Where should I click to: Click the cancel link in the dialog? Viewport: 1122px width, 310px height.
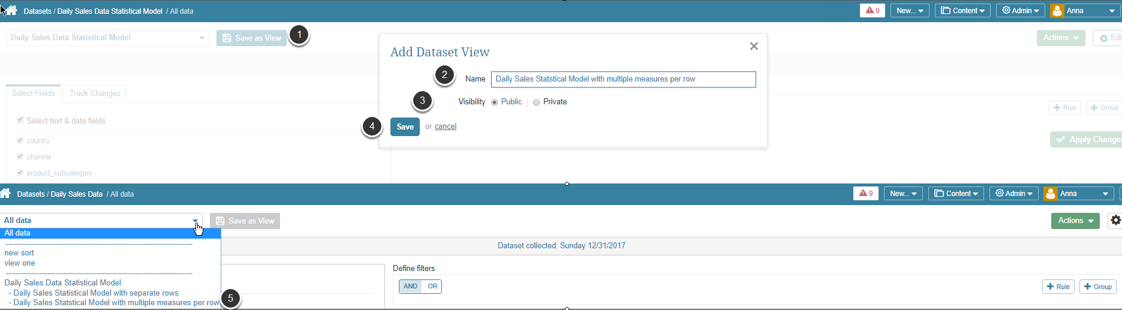tap(446, 127)
